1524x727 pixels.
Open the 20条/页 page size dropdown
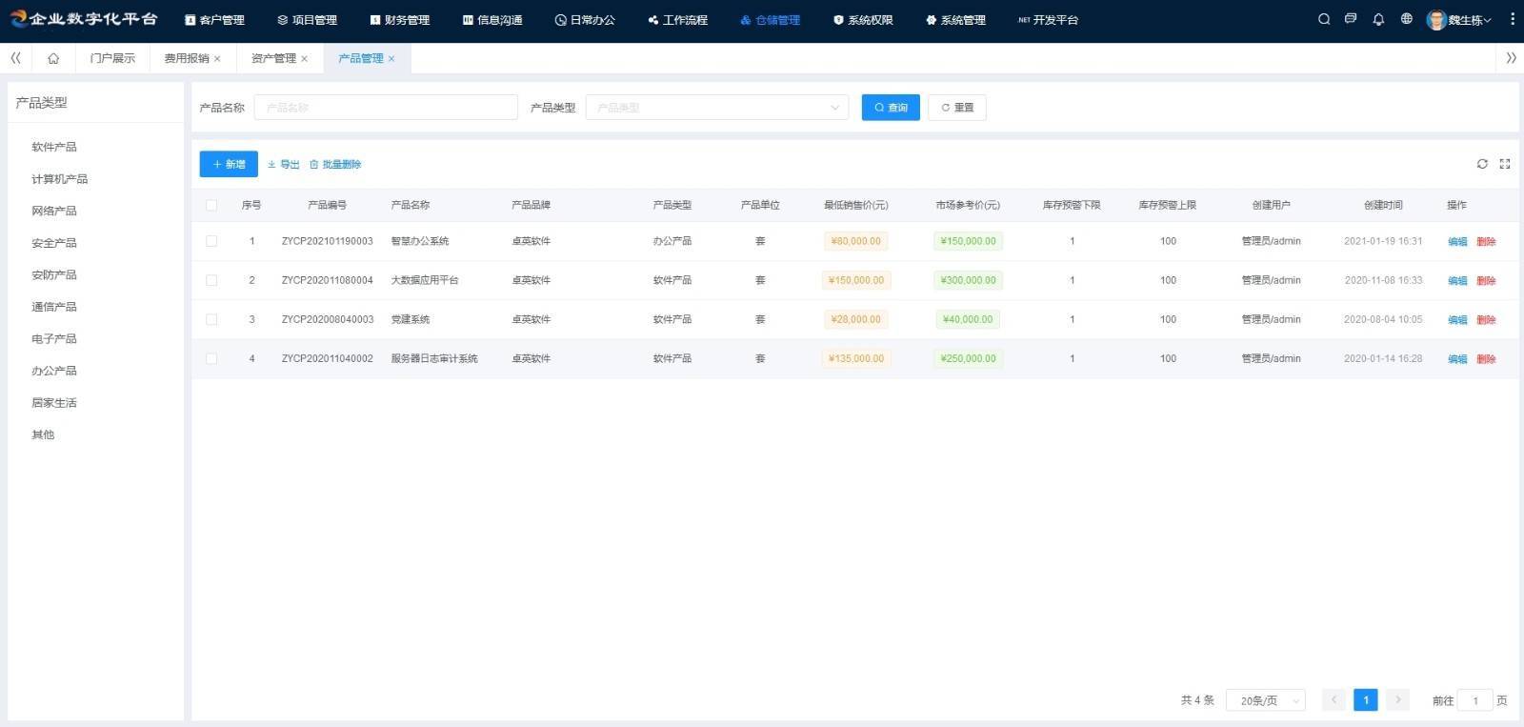pyautogui.click(x=1266, y=700)
